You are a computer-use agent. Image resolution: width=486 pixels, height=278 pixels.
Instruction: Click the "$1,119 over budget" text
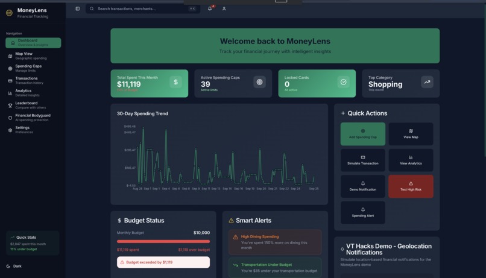pyautogui.click(x=194, y=250)
